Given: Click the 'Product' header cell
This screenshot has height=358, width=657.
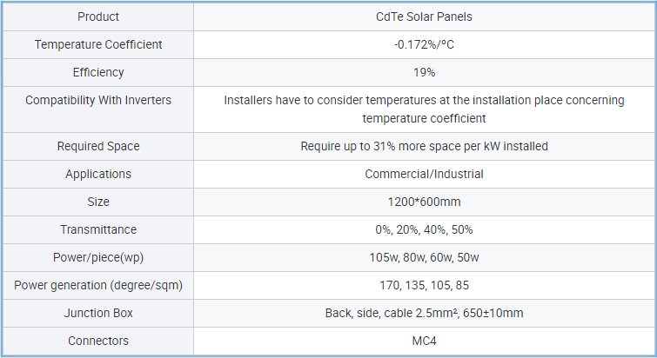Looking at the screenshot, I should (x=98, y=17).
